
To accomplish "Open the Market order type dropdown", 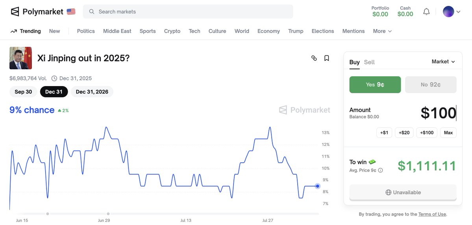I will point(443,62).
